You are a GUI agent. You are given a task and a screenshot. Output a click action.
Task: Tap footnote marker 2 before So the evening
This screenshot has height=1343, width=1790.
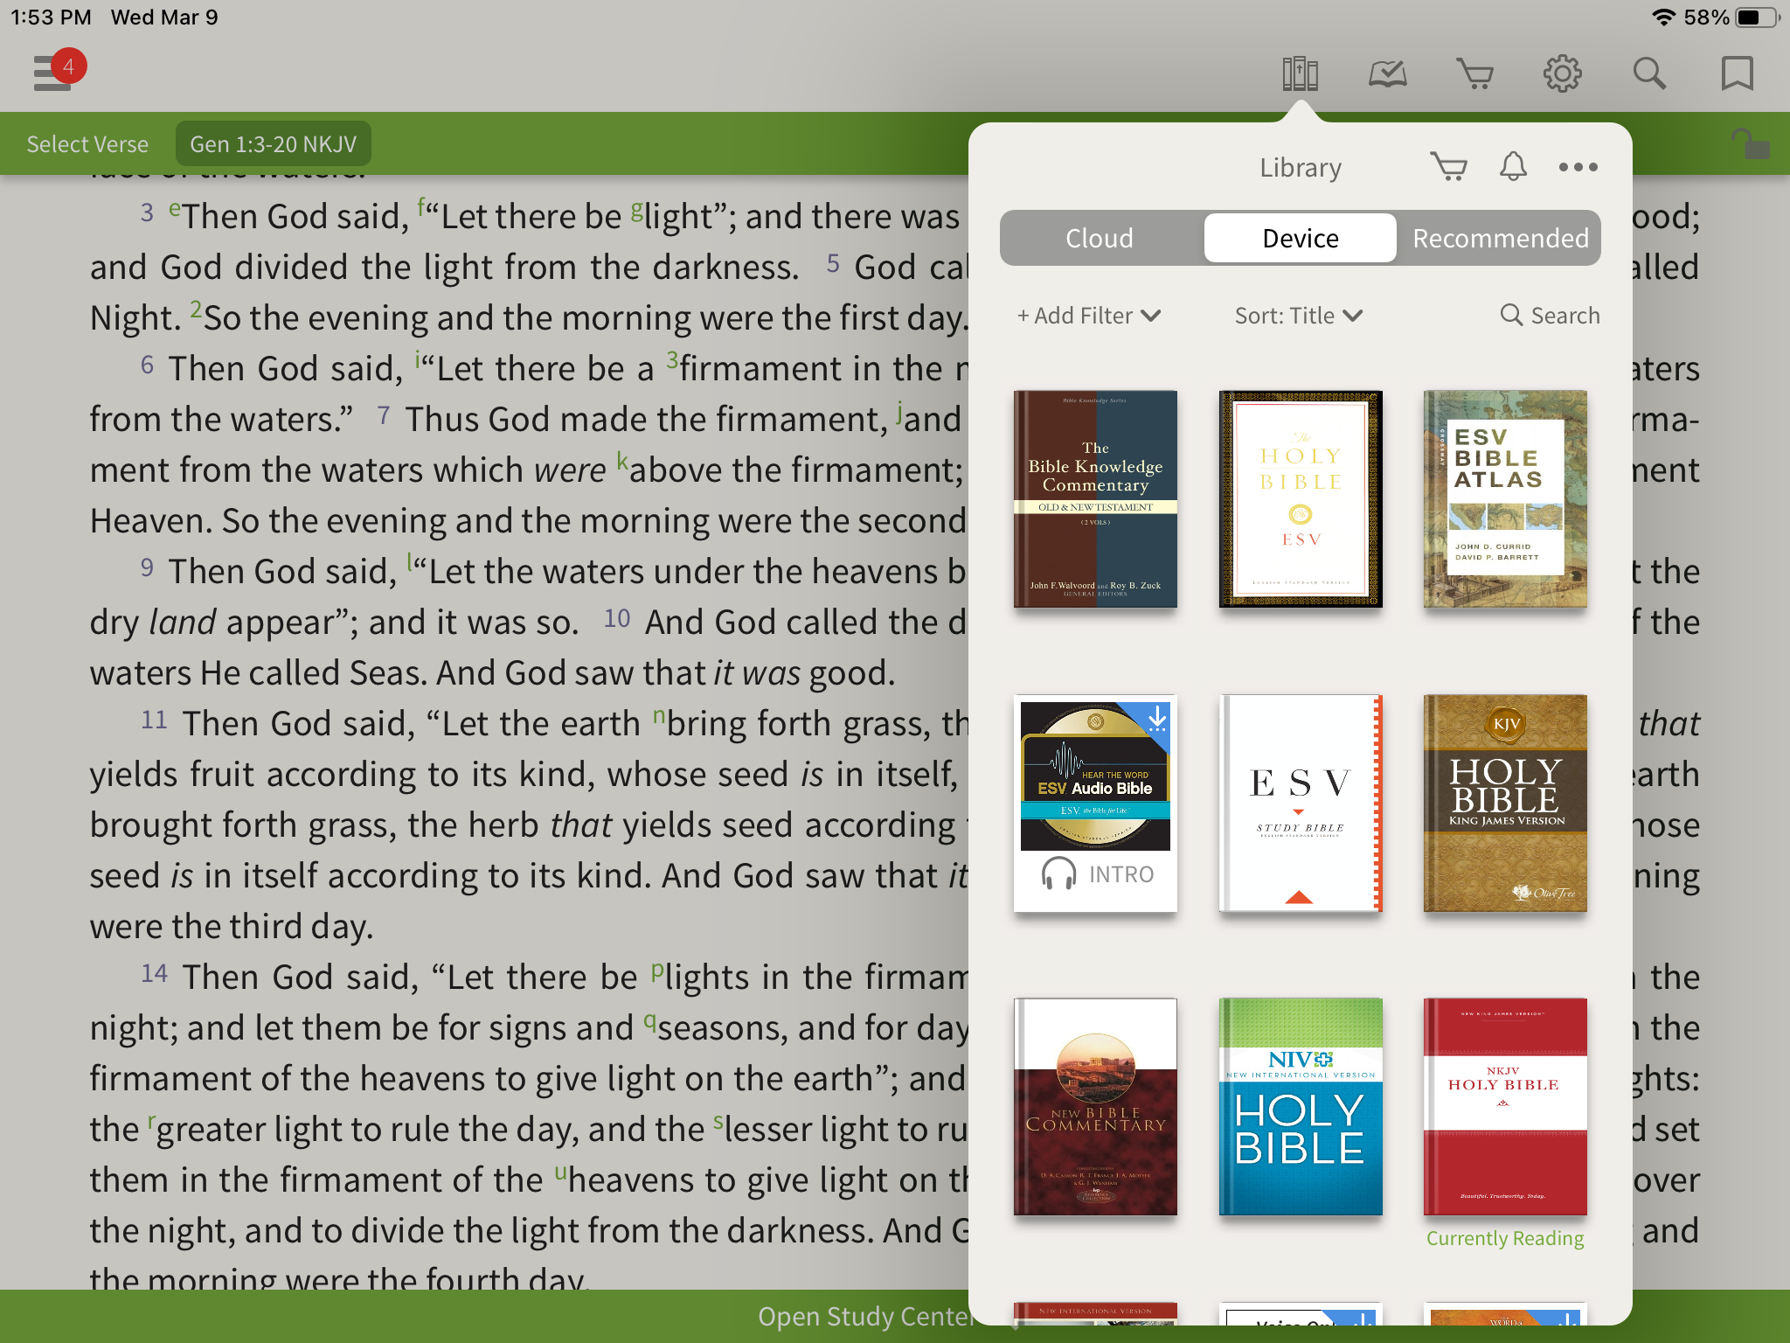[x=196, y=310]
